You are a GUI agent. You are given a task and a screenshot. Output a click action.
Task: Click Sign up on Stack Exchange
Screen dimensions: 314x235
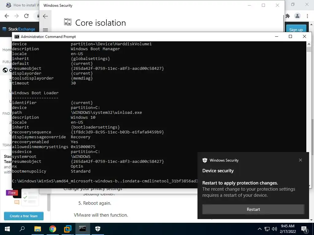tap(296, 30)
